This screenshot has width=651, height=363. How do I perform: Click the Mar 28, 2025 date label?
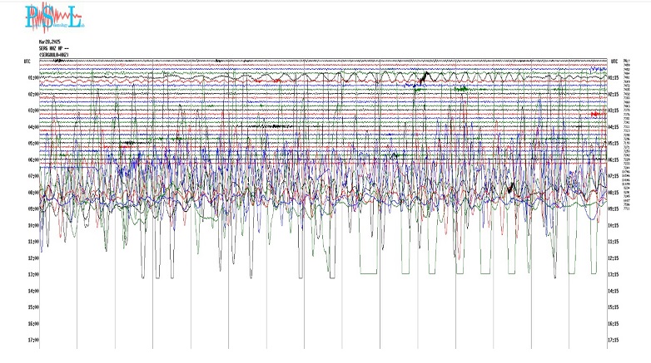(50, 42)
